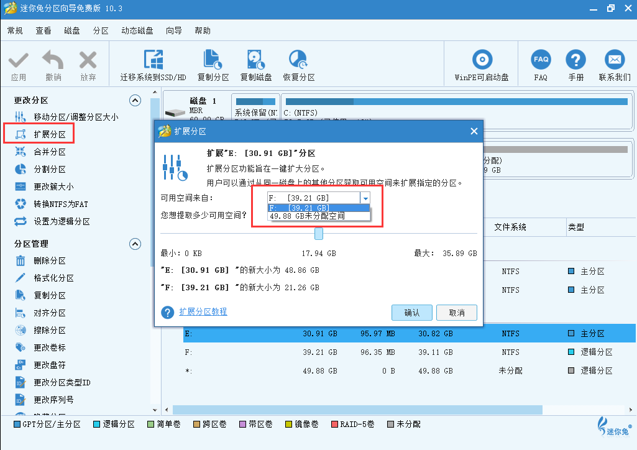Select the unallocated (*:) partition row
The height and width of the screenshot is (450, 637).
410,371
